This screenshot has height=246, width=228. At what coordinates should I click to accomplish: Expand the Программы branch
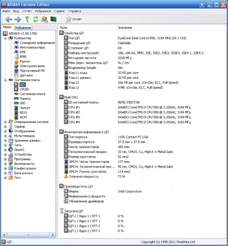[x=5, y=159]
